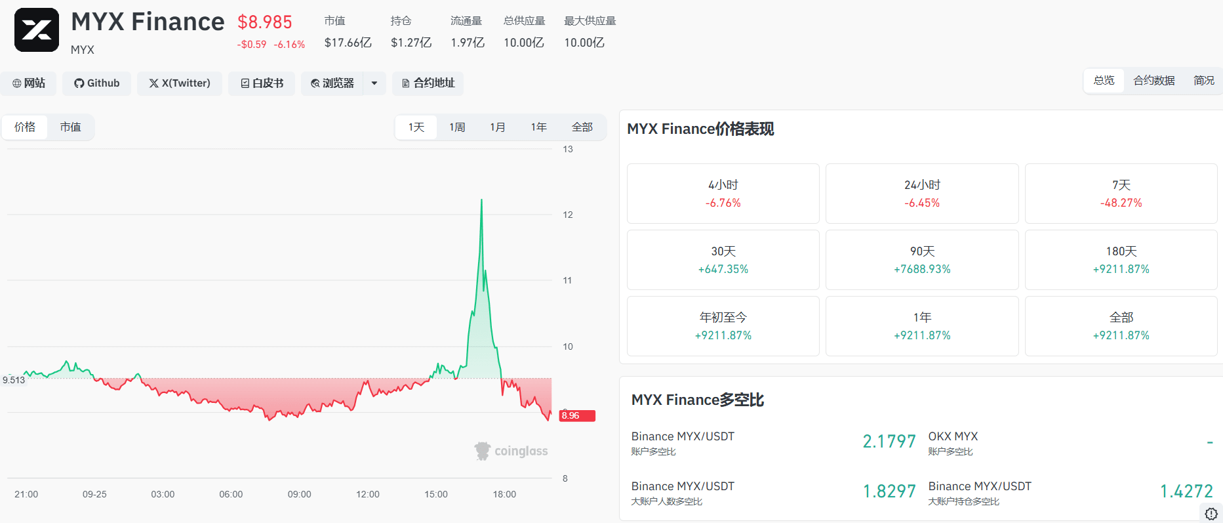
Task: Click the MYX Finance价格表现 heading
Action: pos(700,129)
